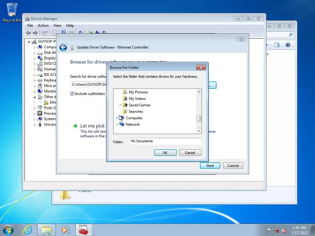Click the Network label in folder tree

coord(133,124)
